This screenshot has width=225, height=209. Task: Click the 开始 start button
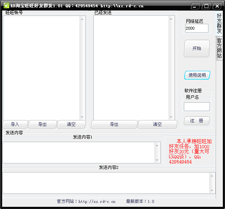(197, 48)
